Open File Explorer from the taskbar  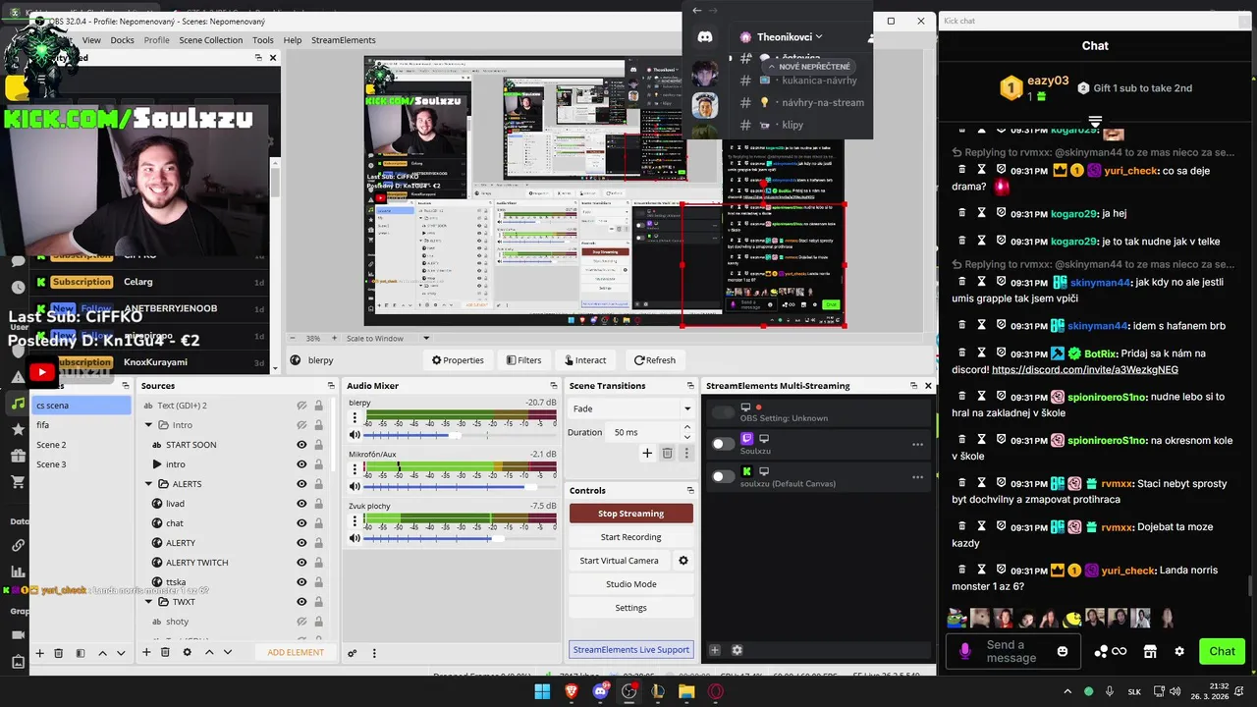[686, 691]
